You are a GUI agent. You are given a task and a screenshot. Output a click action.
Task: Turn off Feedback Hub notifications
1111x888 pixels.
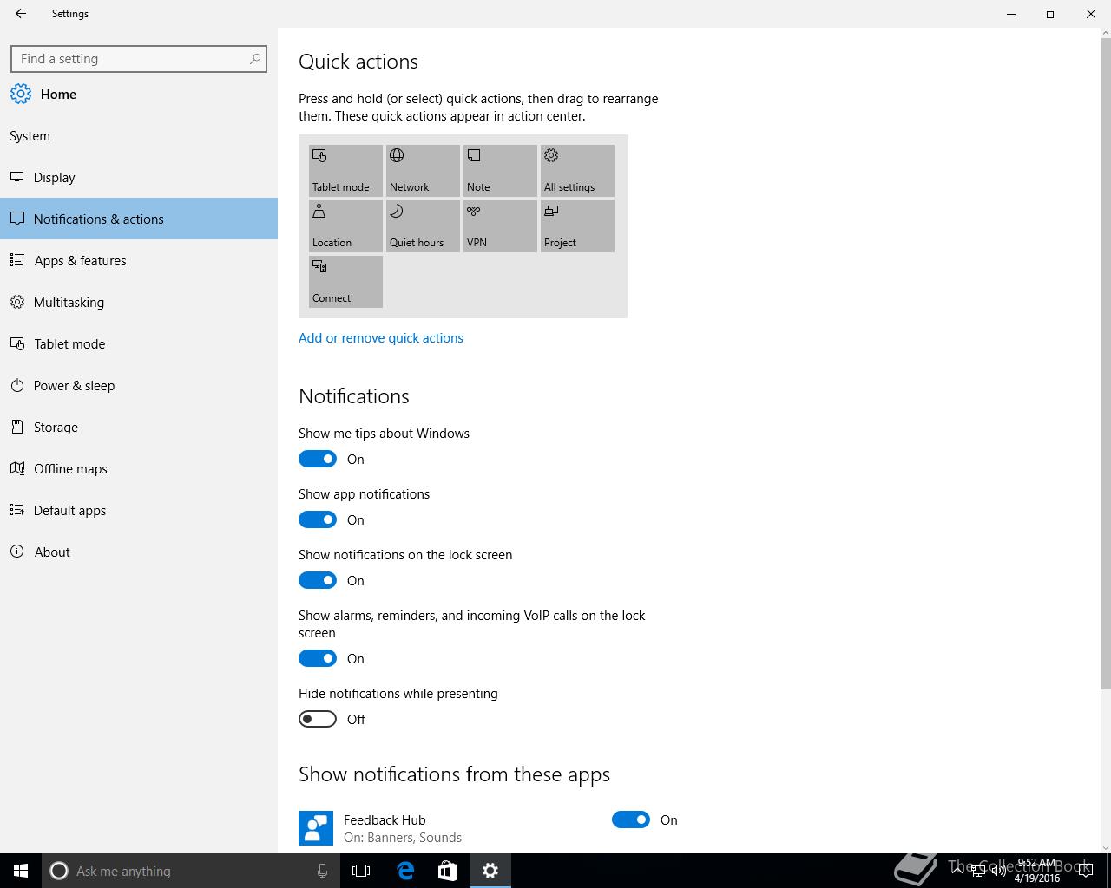[x=631, y=819]
